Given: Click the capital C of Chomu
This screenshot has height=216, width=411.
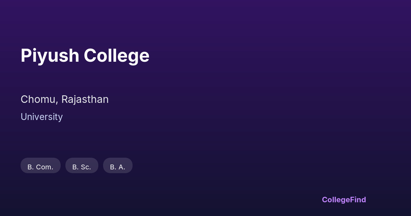Looking at the screenshot, I should click(x=24, y=99).
